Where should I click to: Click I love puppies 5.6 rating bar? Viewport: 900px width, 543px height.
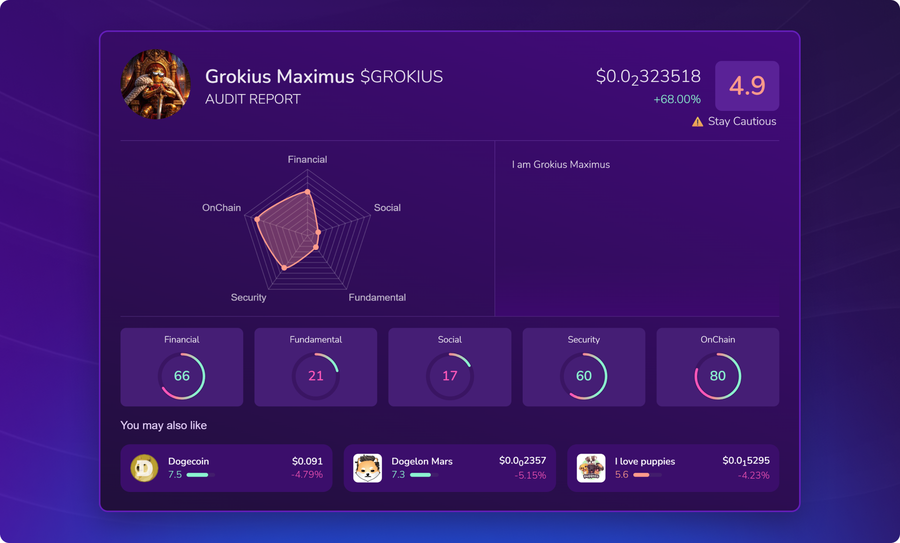(x=647, y=475)
